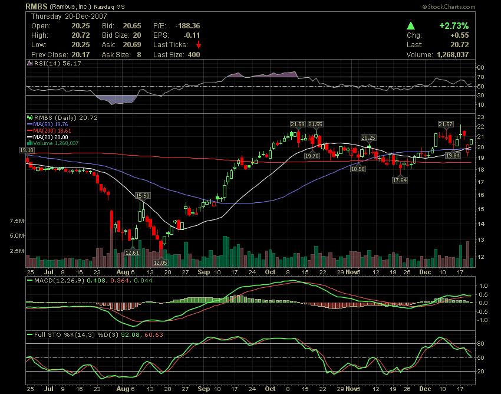Image resolution: width=501 pixels, height=394 pixels.
Task: Click the Bid value 20.65
Action: click(132, 26)
